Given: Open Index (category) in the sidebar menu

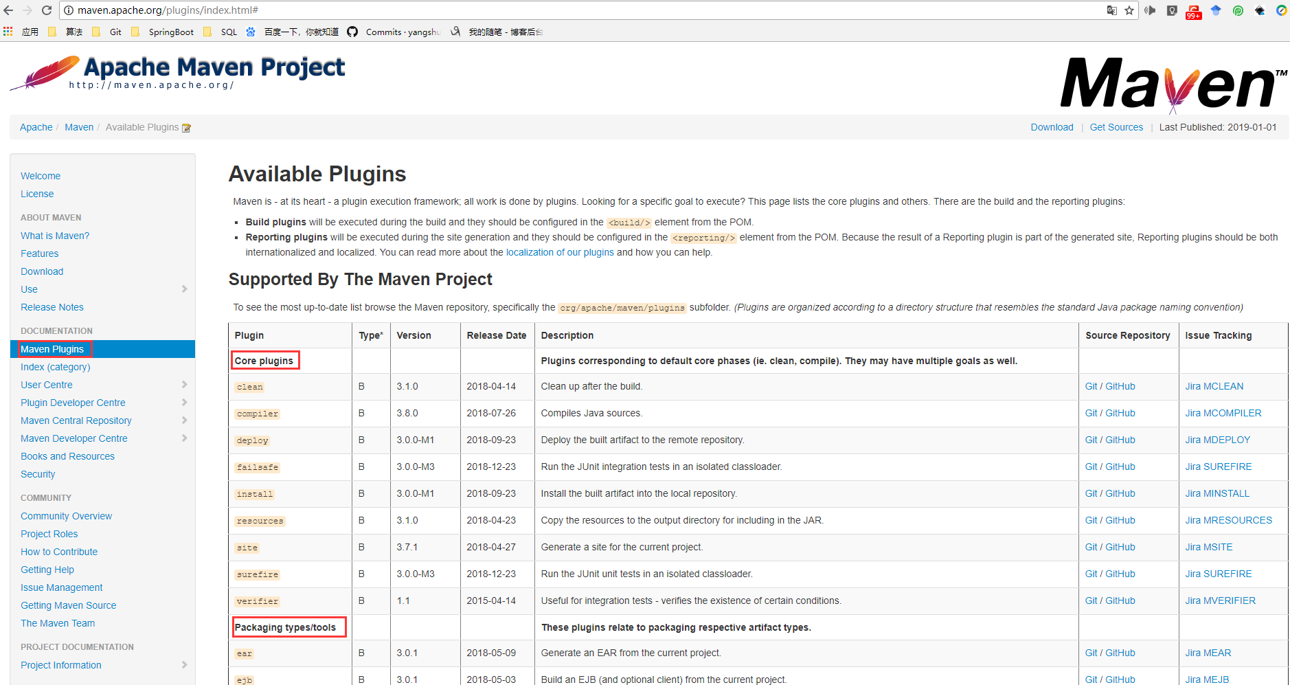Looking at the screenshot, I should 56,367.
